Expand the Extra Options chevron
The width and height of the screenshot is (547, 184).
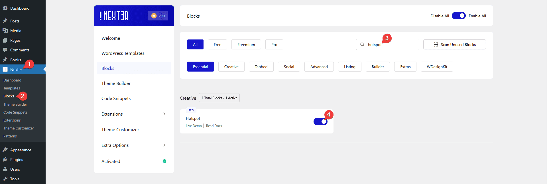pos(164,145)
